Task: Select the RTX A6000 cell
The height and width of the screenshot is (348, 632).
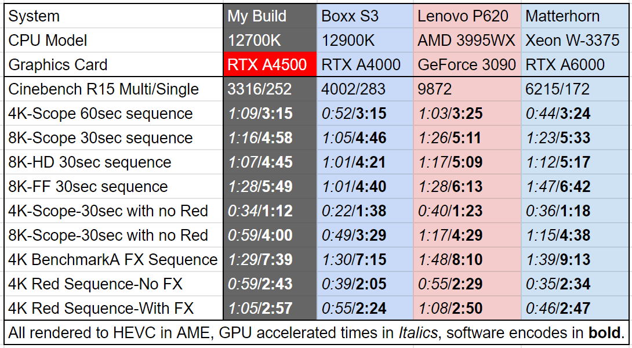Action: pyautogui.click(x=575, y=64)
